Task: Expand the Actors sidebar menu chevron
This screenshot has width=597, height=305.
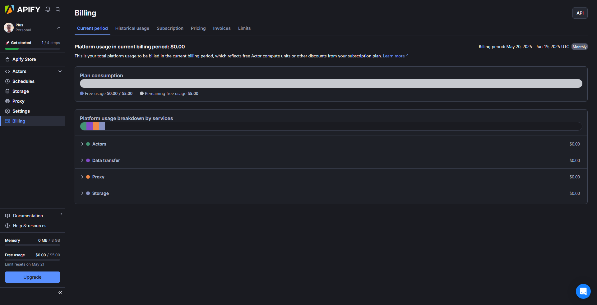Action: point(60,71)
